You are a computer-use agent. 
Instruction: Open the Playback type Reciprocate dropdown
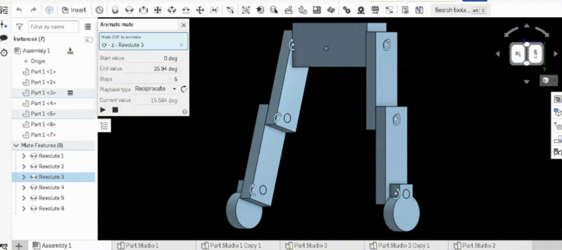pos(156,89)
